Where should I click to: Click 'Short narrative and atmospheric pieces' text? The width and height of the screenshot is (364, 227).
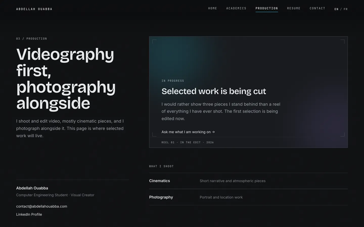(x=233, y=181)
